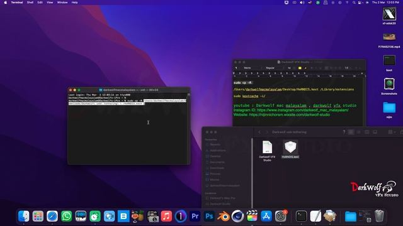The height and width of the screenshot is (226, 403).
Task: Open the Screenshots item on the desktop
Action: tap(389, 87)
